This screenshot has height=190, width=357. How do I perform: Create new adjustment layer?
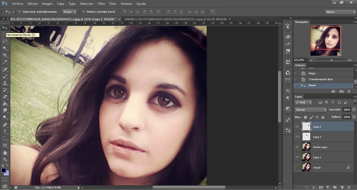click(x=328, y=187)
